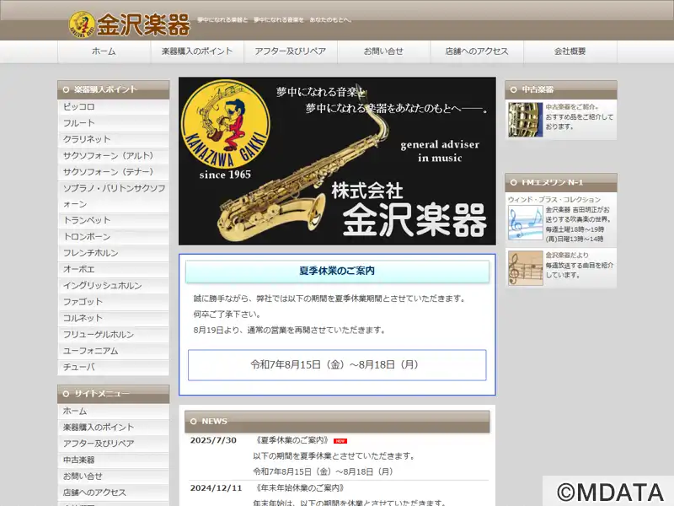Go to アフター及びリペア in top navigation
This screenshot has height=506, width=674.
click(291, 51)
